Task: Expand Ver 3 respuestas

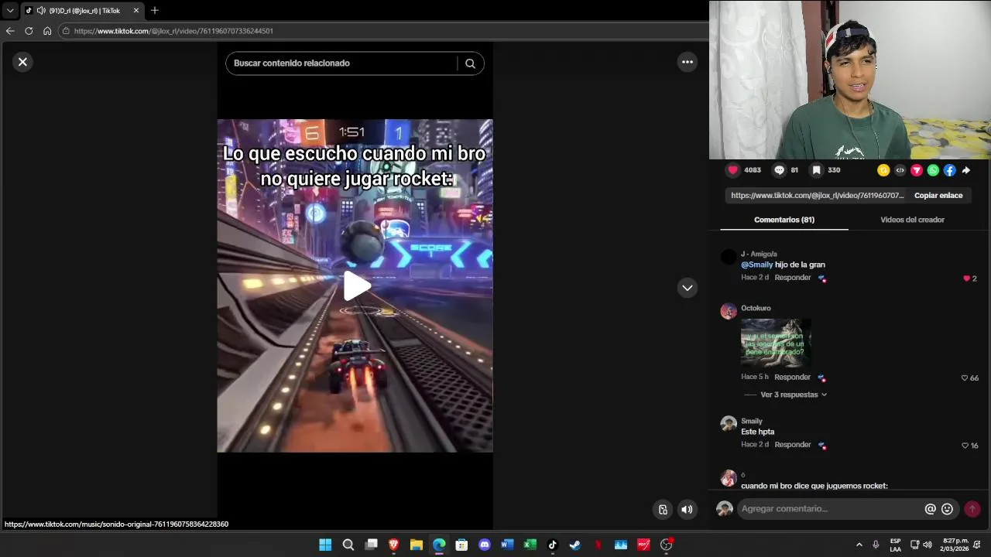Action: tap(794, 395)
